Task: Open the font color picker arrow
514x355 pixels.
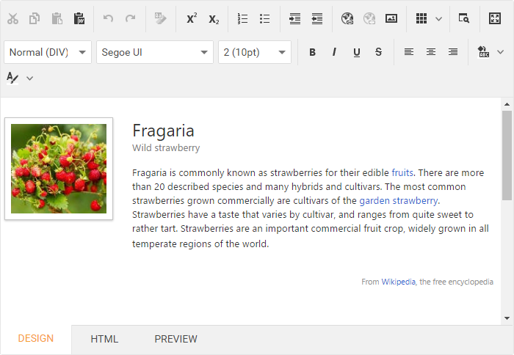Action: (30, 78)
